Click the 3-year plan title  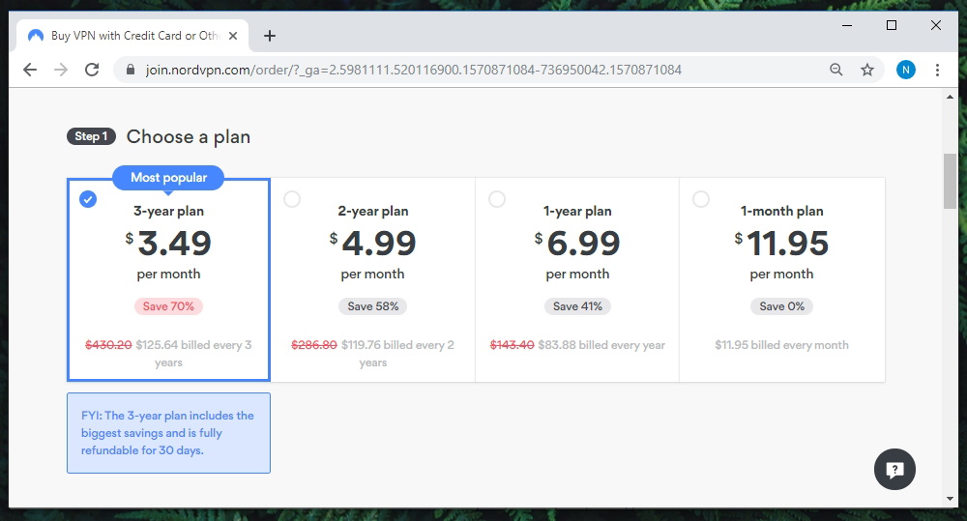click(x=168, y=211)
